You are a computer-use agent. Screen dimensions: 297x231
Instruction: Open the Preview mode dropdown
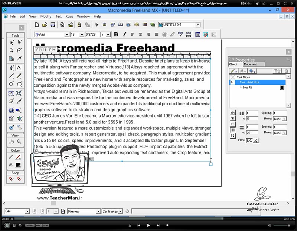[x=98, y=211]
